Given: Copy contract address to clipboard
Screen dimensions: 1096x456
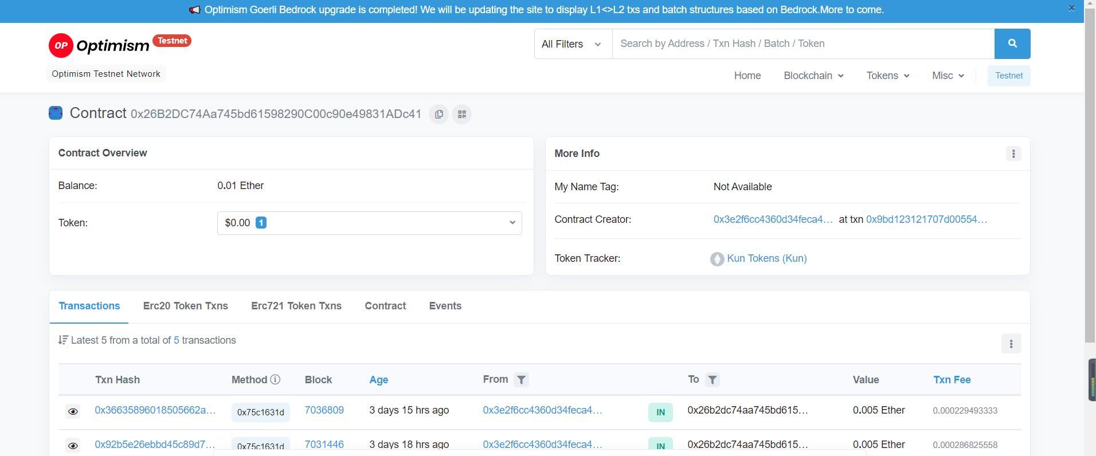Looking at the screenshot, I should 439,114.
